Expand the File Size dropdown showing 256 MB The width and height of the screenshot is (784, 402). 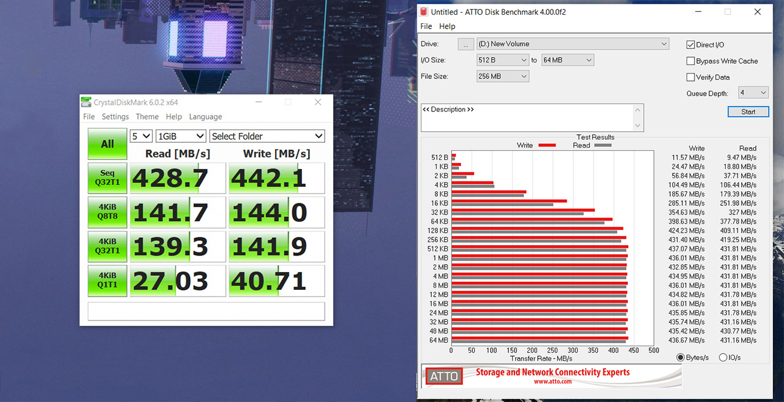tap(503, 77)
